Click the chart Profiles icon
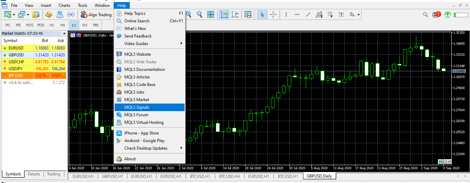 pos(22,14)
